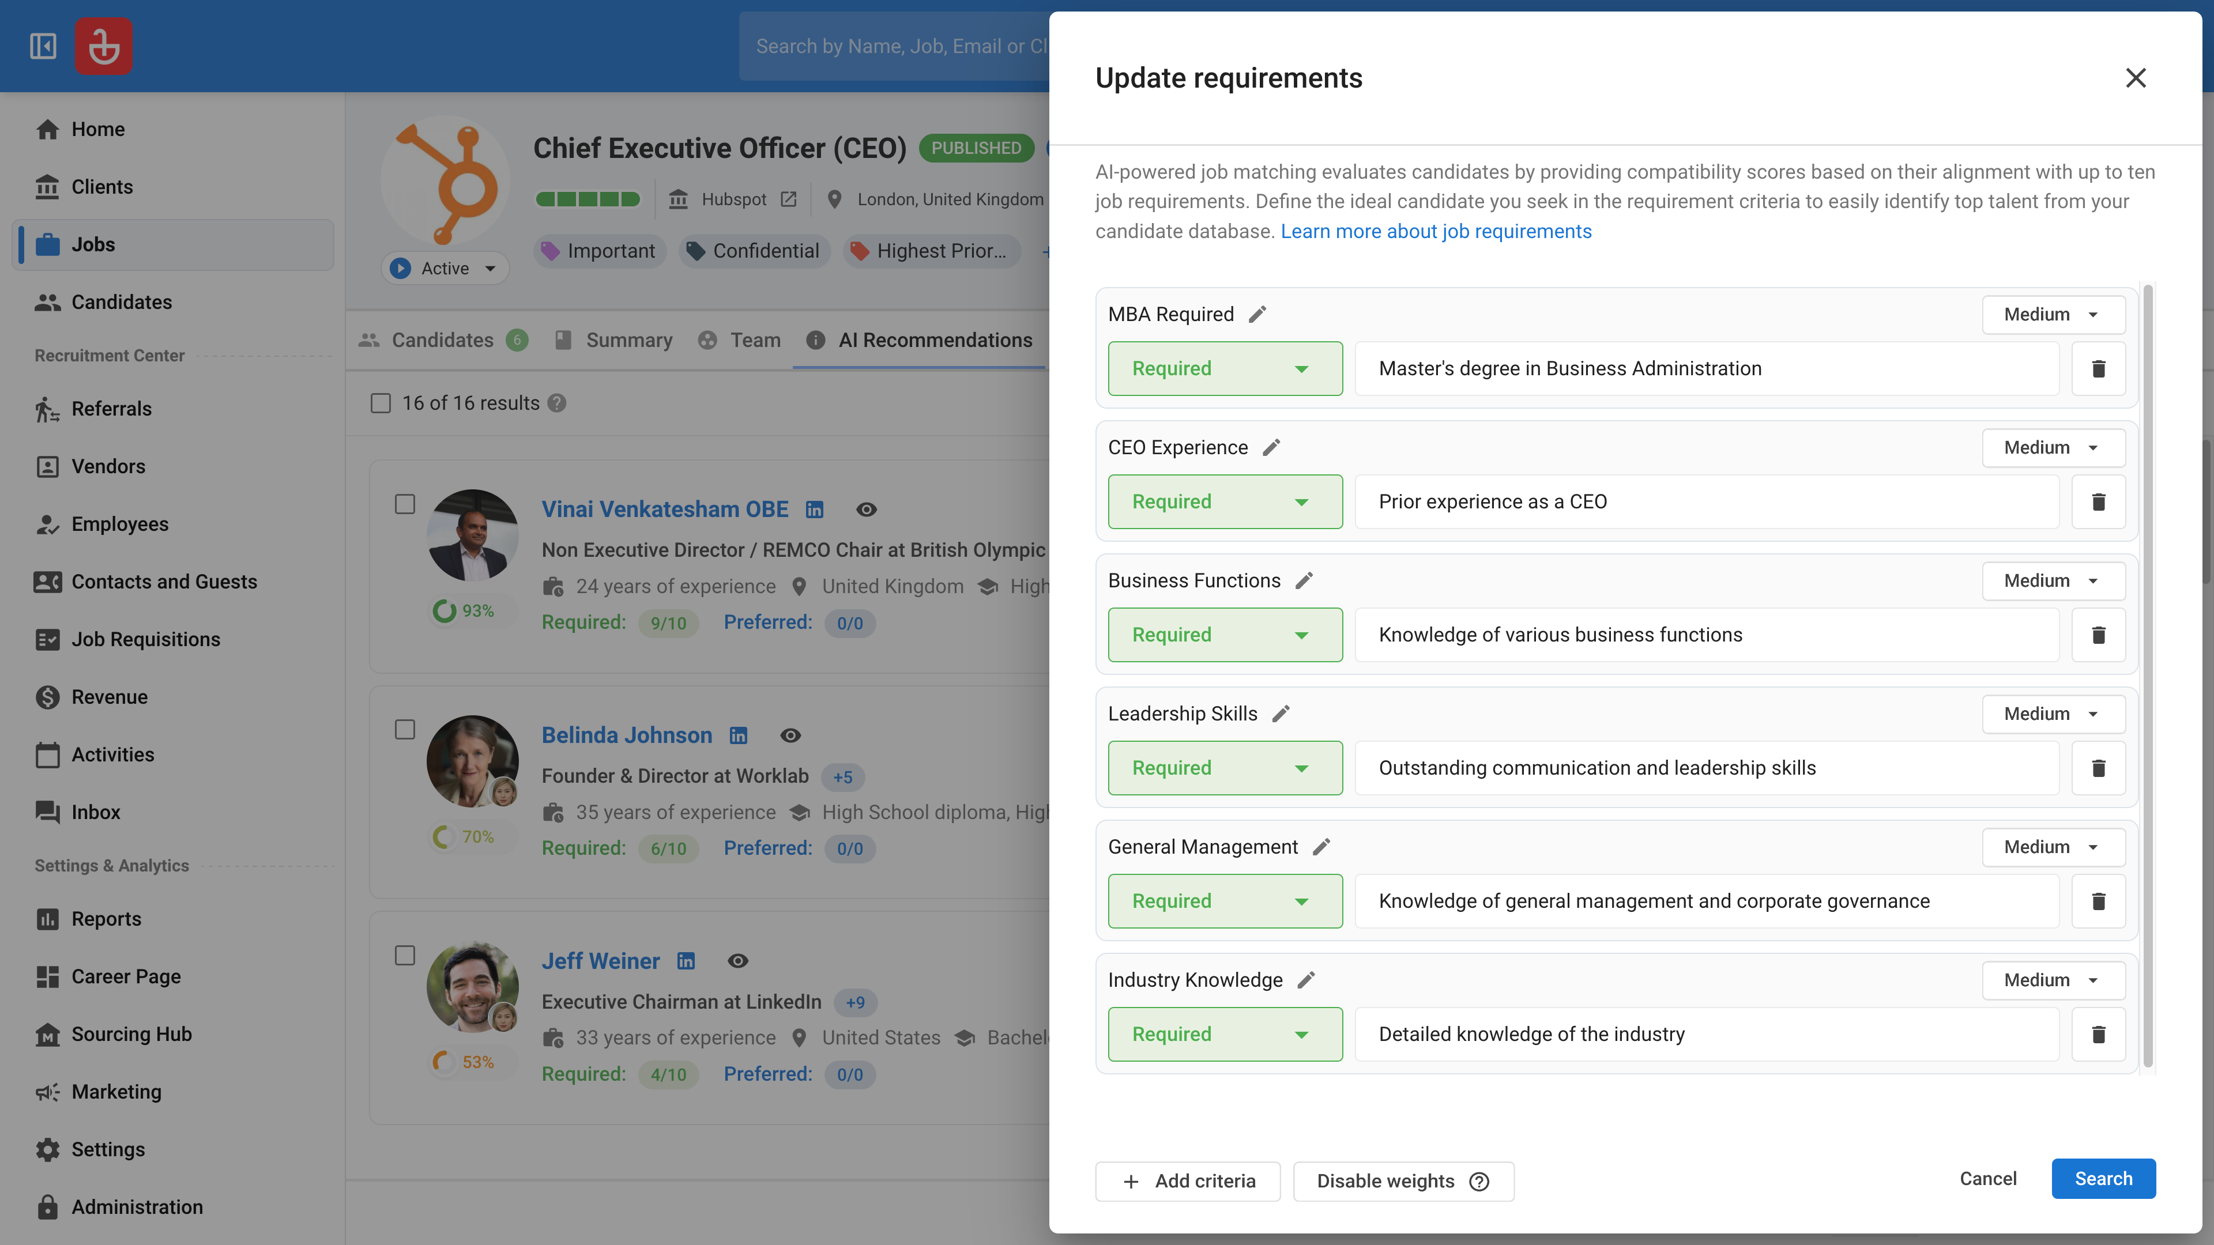Image resolution: width=2214 pixels, height=1245 pixels.
Task: Open Job Requisitions in the sidebar
Action: [x=145, y=639]
